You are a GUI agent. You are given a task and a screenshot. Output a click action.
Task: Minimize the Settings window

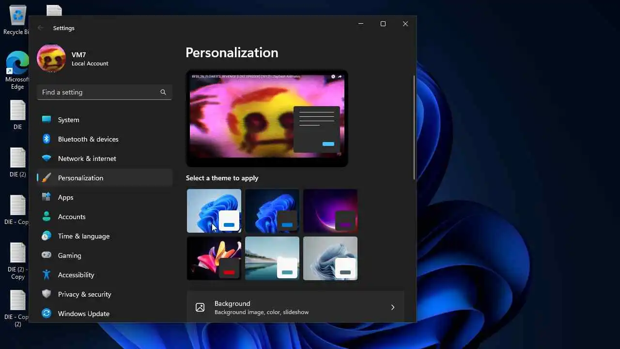click(x=361, y=24)
